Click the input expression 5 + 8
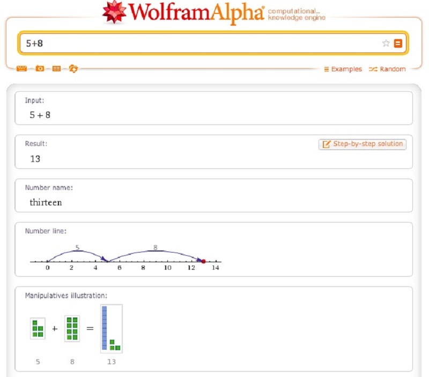This screenshot has height=377, width=429. point(40,115)
